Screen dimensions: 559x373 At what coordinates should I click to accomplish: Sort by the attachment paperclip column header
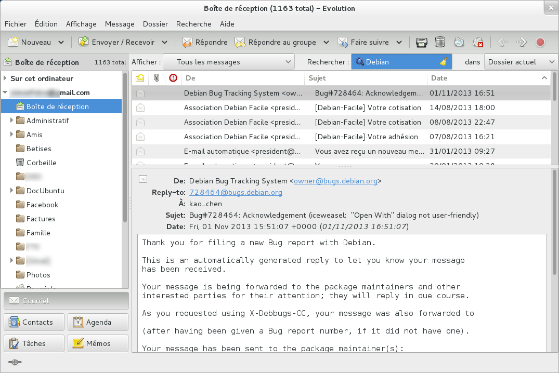157,78
